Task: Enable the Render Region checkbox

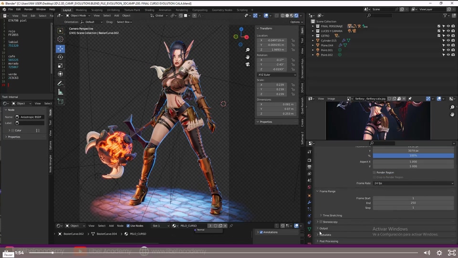Action: tap(374, 172)
